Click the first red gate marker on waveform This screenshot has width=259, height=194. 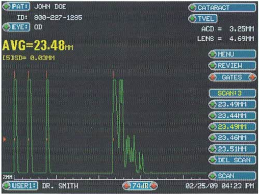pos(15,74)
